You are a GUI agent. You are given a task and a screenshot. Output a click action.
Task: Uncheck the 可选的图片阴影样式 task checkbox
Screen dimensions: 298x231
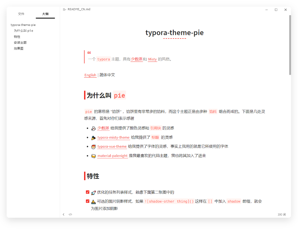click(88, 201)
